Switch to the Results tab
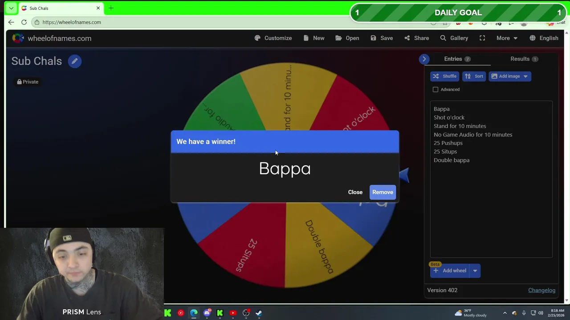This screenshot has height=320, width=570. tap(524, 59)
